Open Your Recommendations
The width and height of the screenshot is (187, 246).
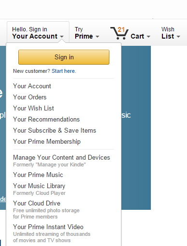[46, 120]
